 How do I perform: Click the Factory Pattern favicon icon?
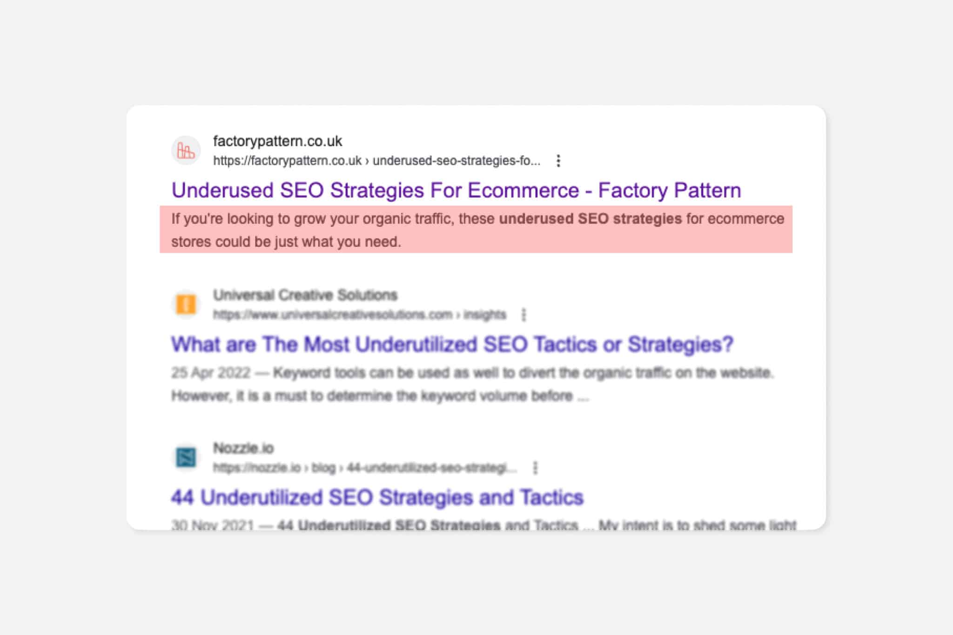click(186, 151)
